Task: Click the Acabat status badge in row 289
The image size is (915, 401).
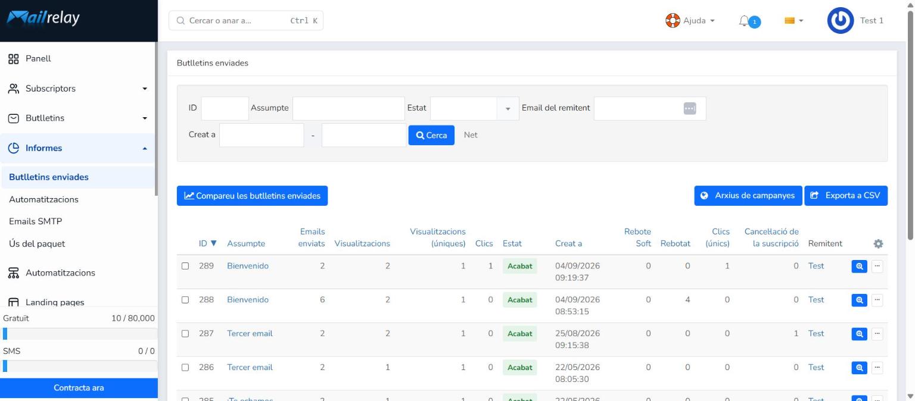Action: [x=519, y=267]
